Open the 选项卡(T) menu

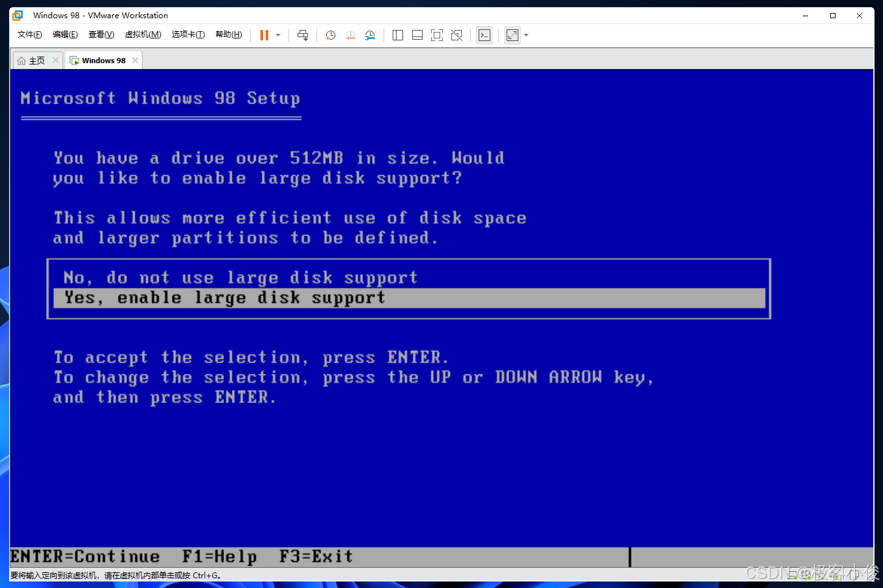pyautogui.click(x=188, y=35)
